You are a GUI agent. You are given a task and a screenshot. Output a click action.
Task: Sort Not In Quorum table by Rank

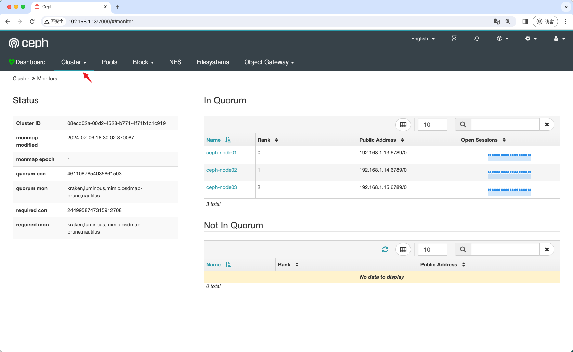point(288,265)
